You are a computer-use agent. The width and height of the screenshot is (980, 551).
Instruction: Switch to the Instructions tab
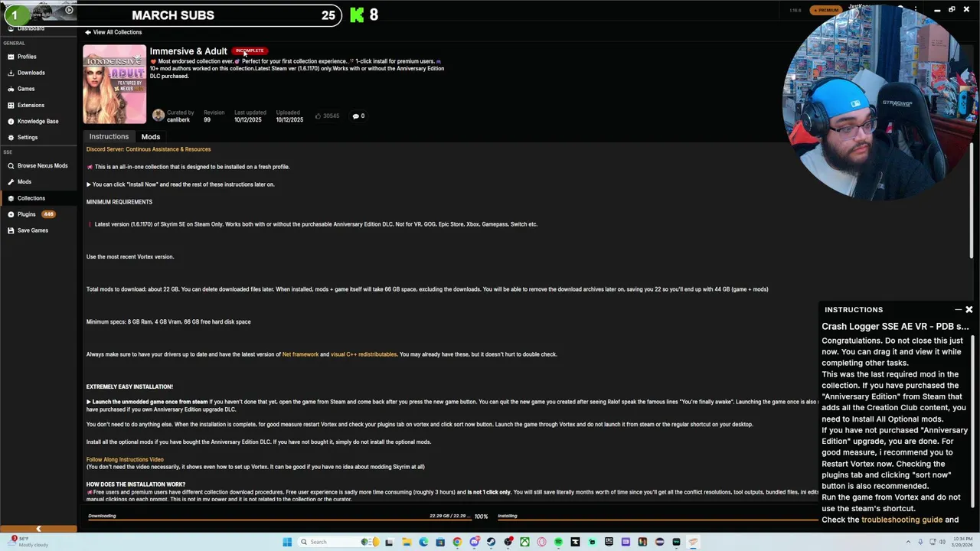(x=109, y=136)
